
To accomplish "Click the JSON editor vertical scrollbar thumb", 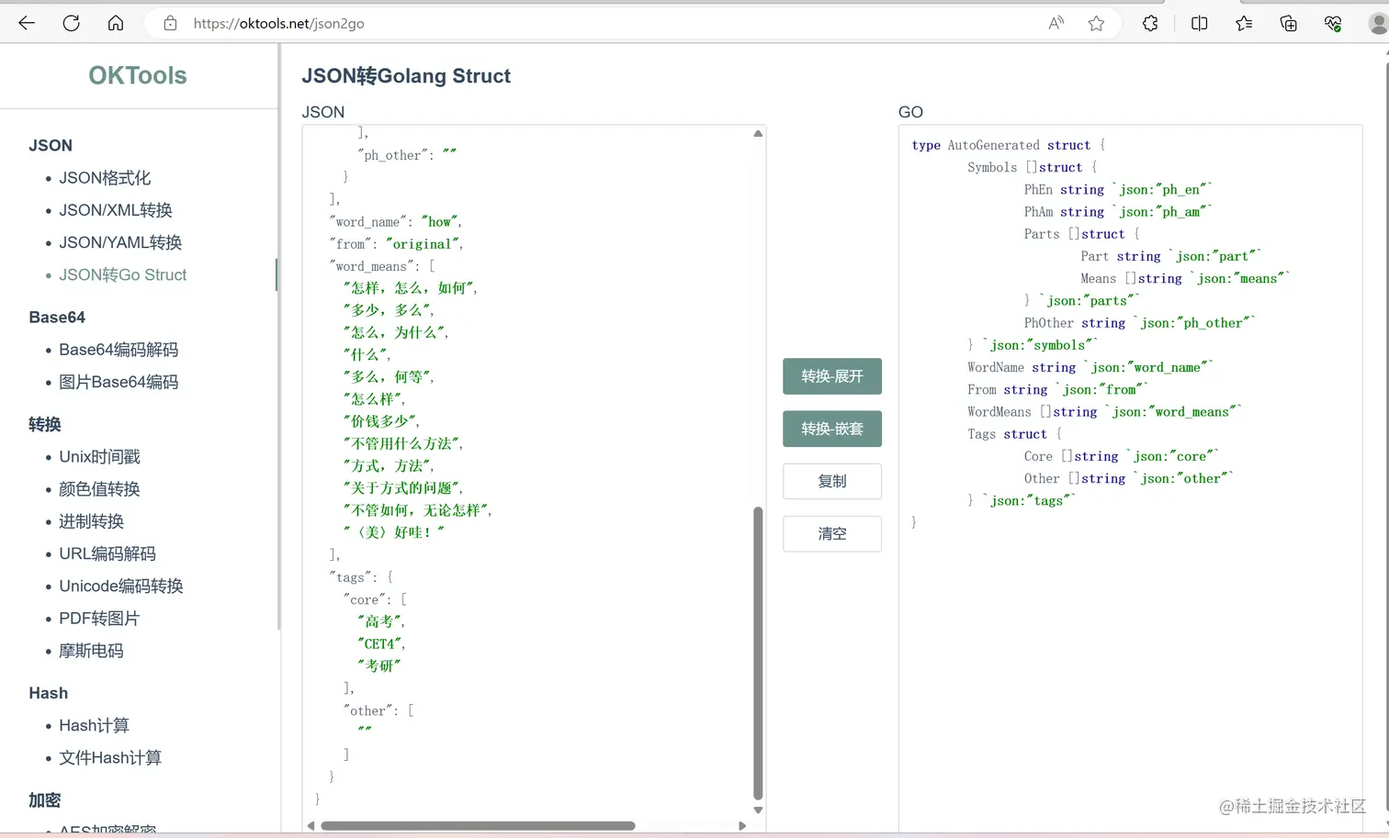I will tap(758, 654).
